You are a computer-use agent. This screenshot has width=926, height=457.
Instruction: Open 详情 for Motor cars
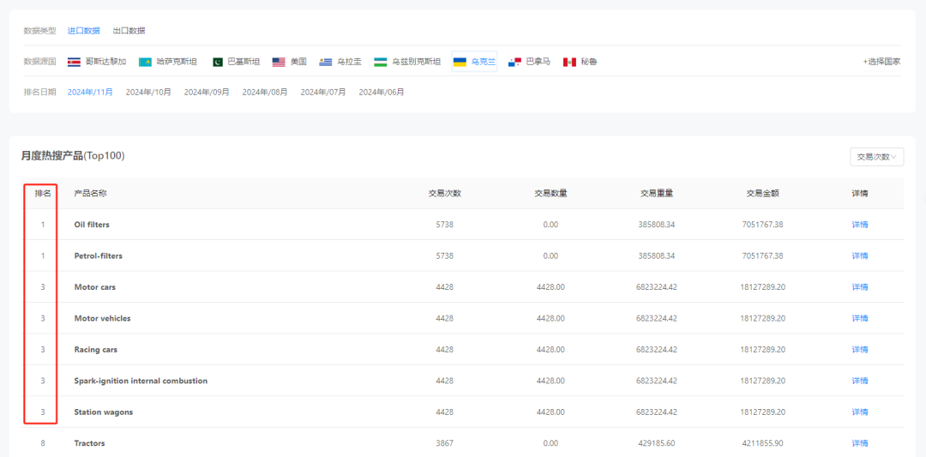[860, 287]
